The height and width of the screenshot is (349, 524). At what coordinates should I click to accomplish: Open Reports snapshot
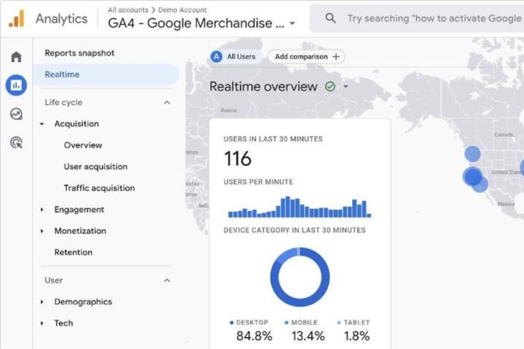(80, 53)
